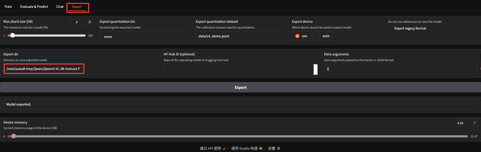Click the settings gear icon in footer
The height and width of the screenshot is (152, 481).
279,148
